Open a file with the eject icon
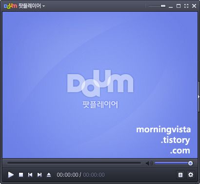Viewport: 200px width, 184px height. [49, 175]
